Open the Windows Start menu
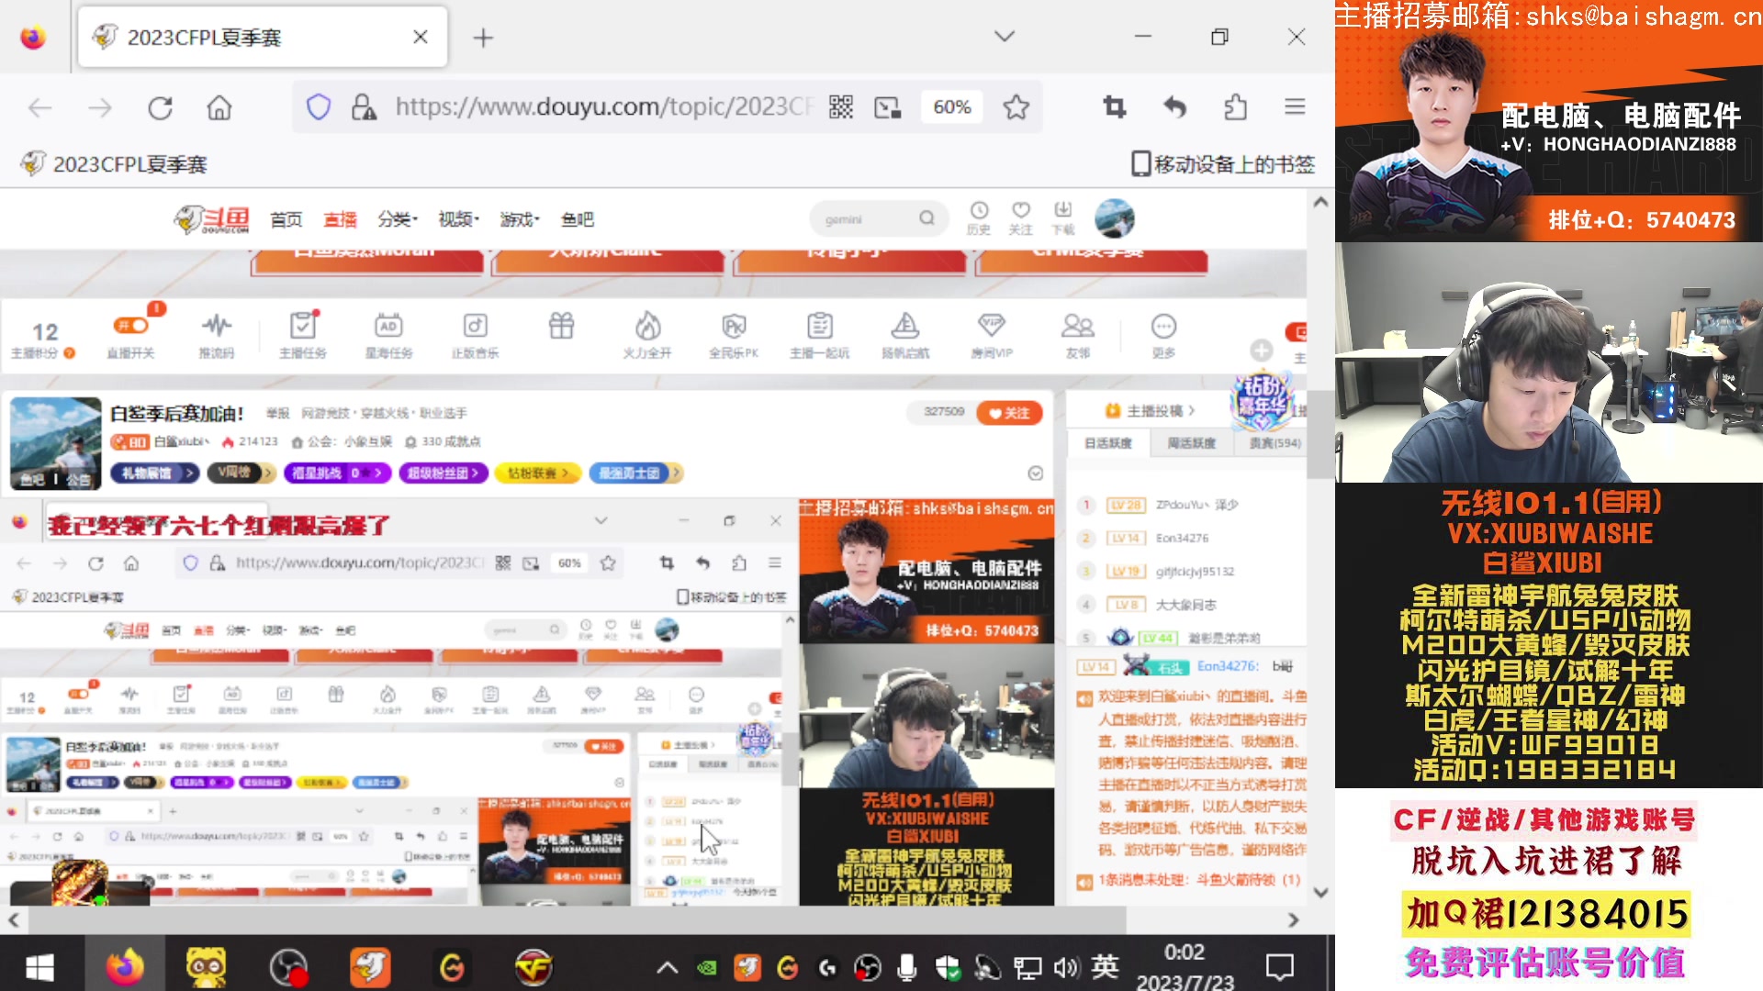The width and height of the screenshot is (1763, 991). click(x=40, y=967)
